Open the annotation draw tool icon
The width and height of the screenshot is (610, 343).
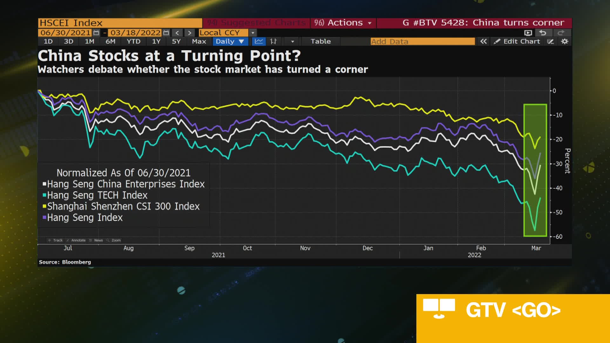point(551,41)
